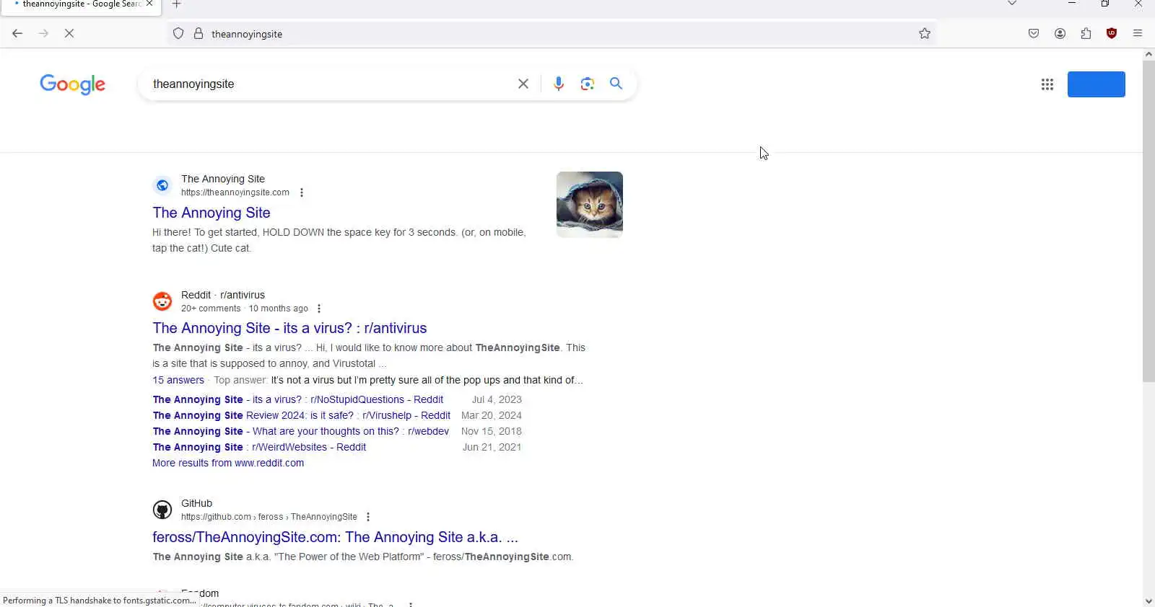
Task: Open The Annoying Site Review 2024 sublink
Action: pyautogui.click(x=302, y=415)
